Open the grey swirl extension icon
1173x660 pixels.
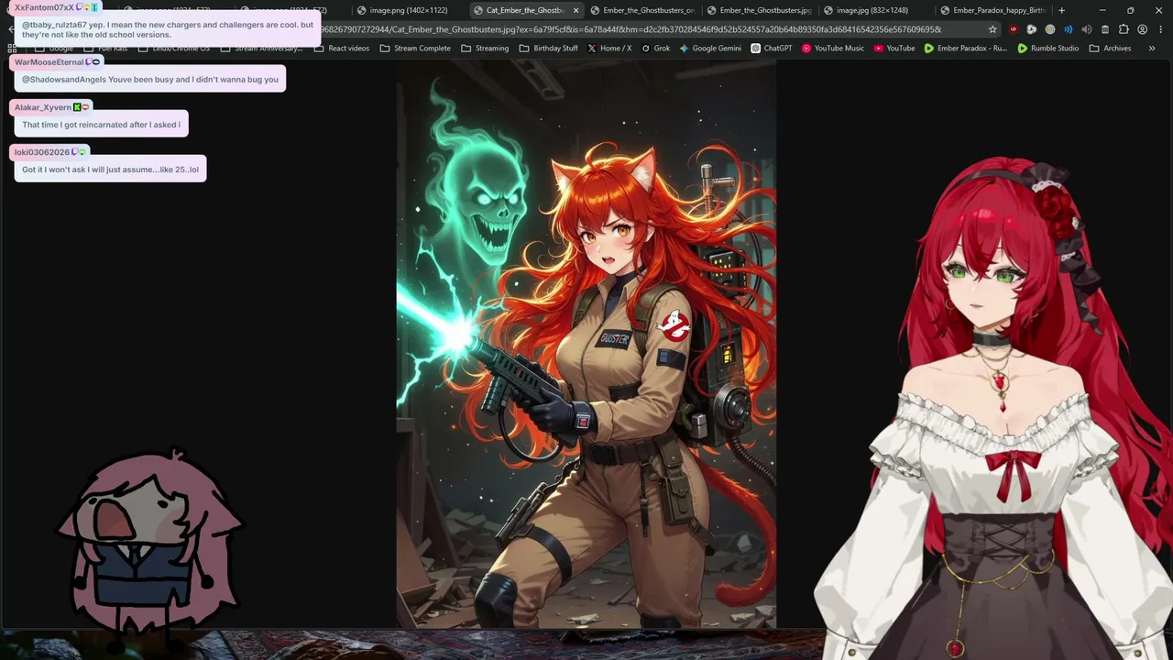[1031, 29]
